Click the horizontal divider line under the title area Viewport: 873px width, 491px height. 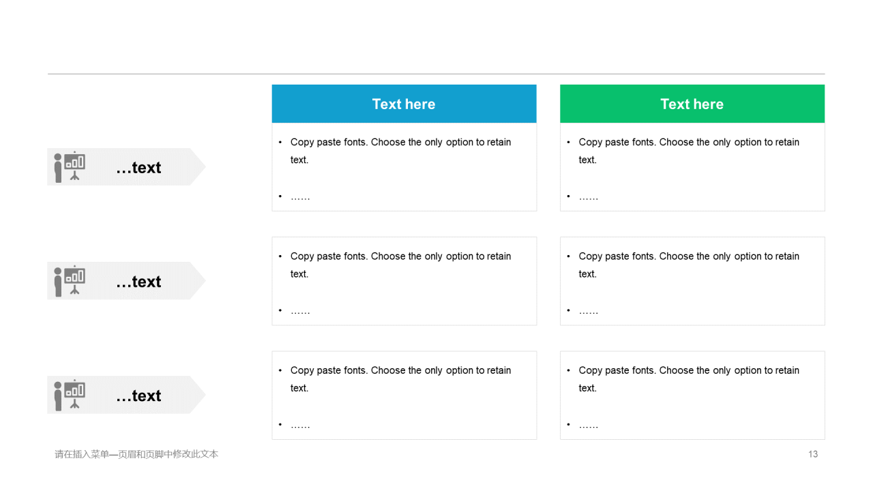tap(436, 74)
